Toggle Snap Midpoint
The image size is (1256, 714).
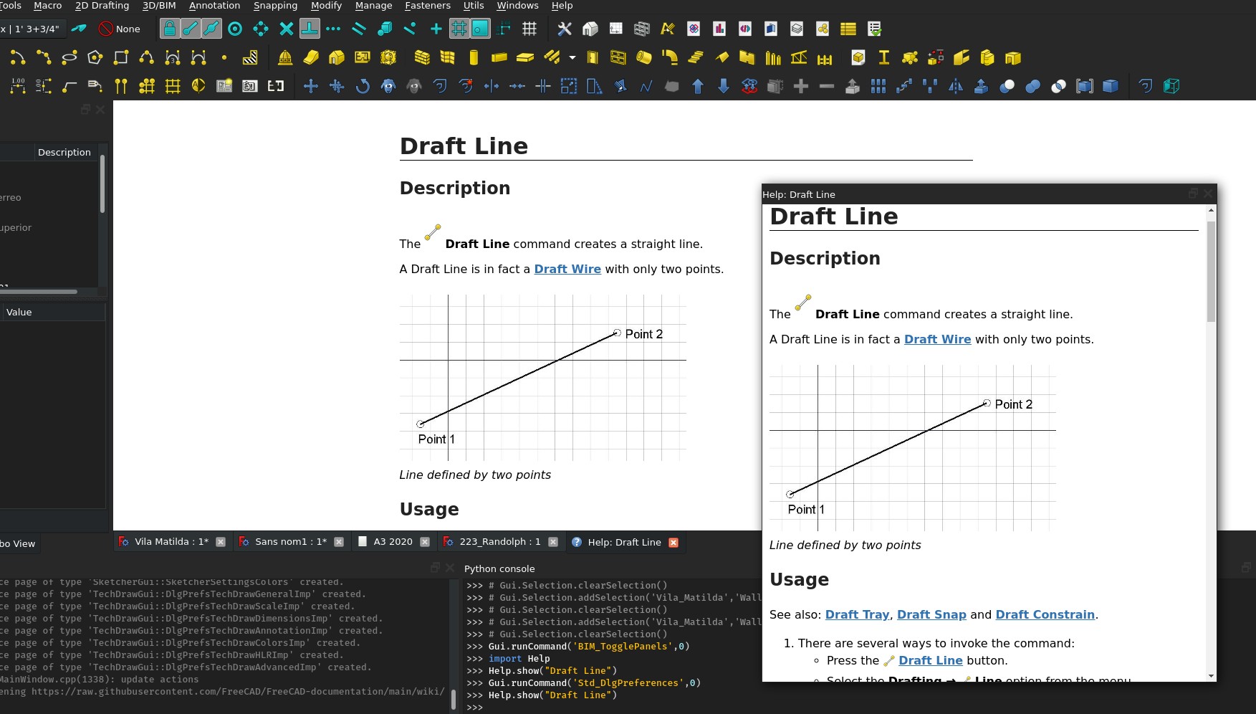(211, 29)
